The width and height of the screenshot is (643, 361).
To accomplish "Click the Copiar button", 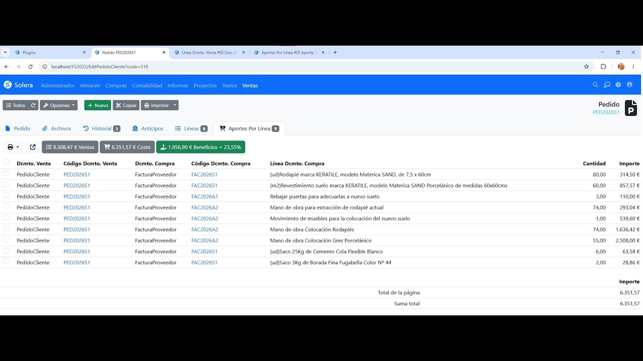I will [126, 105].
